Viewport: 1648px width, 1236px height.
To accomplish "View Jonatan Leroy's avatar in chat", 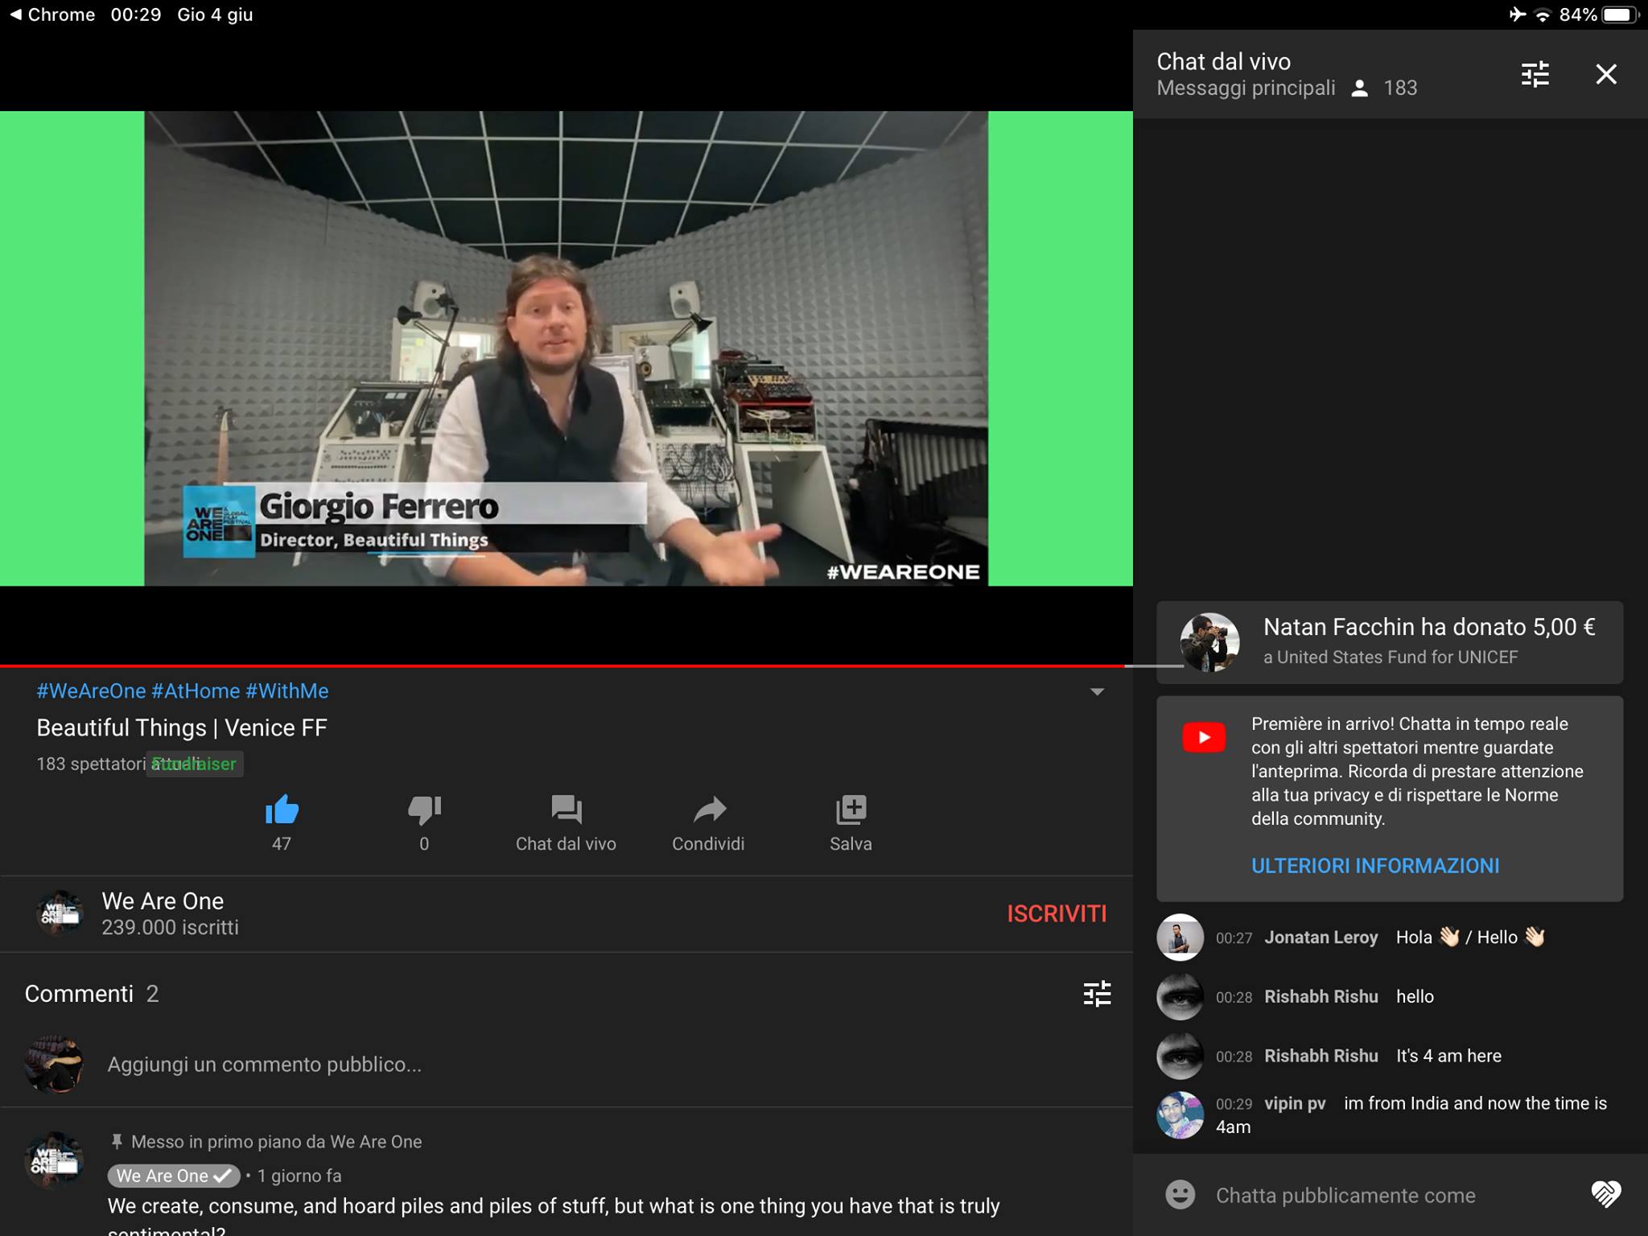I will click(1180, 937).
